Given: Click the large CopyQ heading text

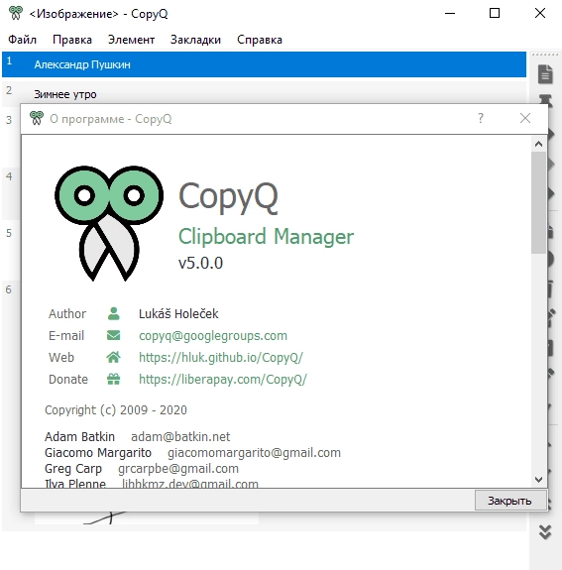Looking at the screenshot, I should coord(229,197).
